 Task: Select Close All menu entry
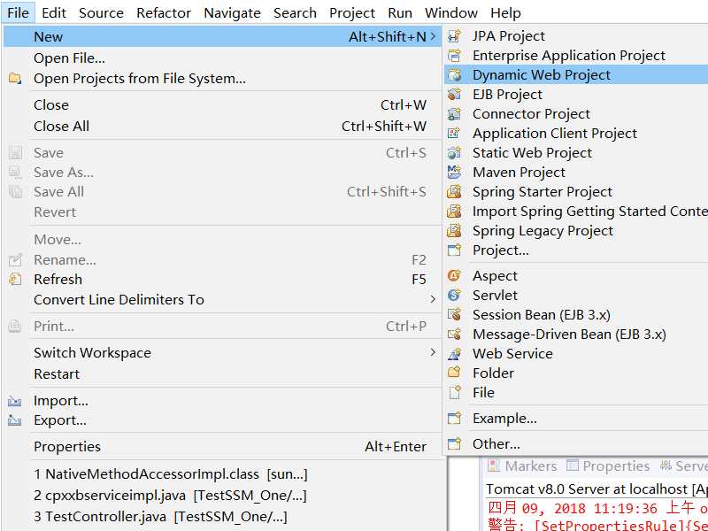[x=223, y=126]
